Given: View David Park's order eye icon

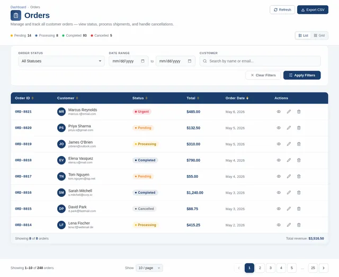Looking at the screenshot, I should pos(279,209).
